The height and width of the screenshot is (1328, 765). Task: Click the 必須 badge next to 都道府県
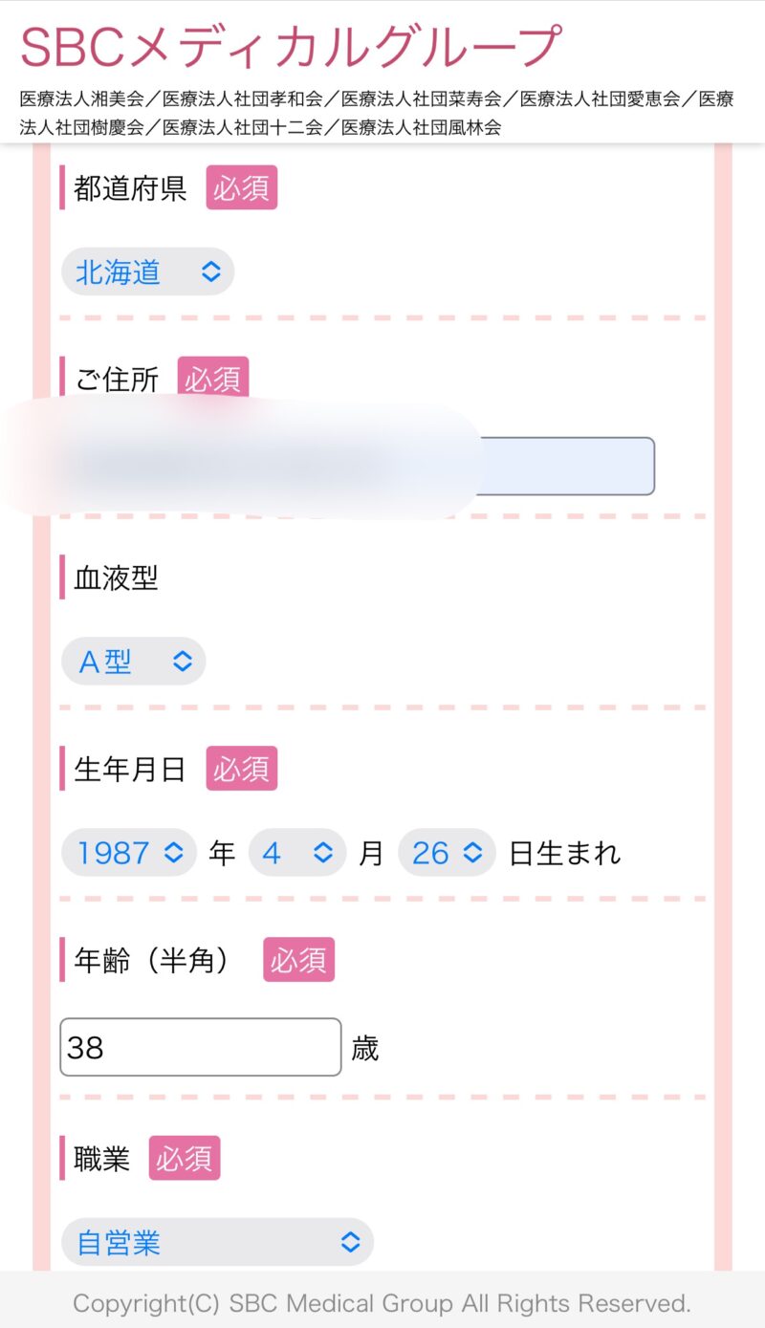pyautogui.click(x=241, y=187)
